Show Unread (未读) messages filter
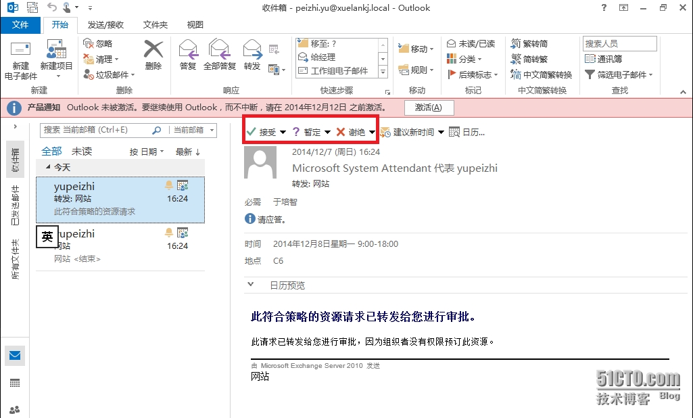The height and width of the screenshot is (418, 693). pyautogui.click(x=81, y=152)
